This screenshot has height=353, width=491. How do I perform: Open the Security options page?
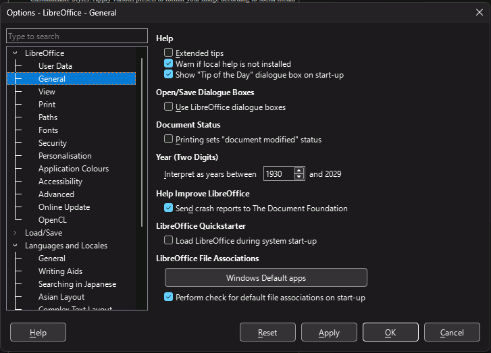pyautogui.click(x=53, y=143)
